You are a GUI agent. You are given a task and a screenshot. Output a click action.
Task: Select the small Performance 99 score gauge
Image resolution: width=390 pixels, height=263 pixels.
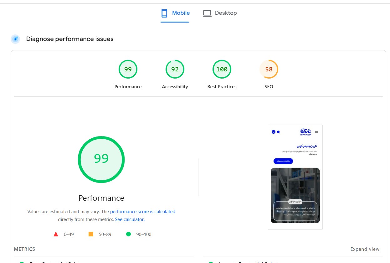click(128, 70)
